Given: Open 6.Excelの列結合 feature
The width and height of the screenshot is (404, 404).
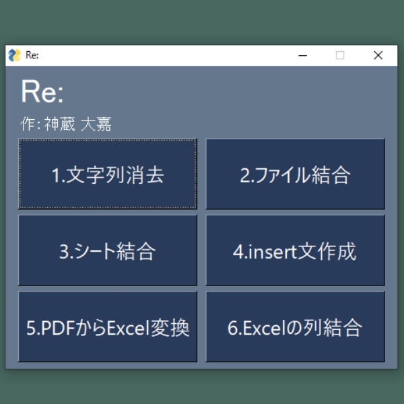Looking at the screenshot, I should 295,327.
